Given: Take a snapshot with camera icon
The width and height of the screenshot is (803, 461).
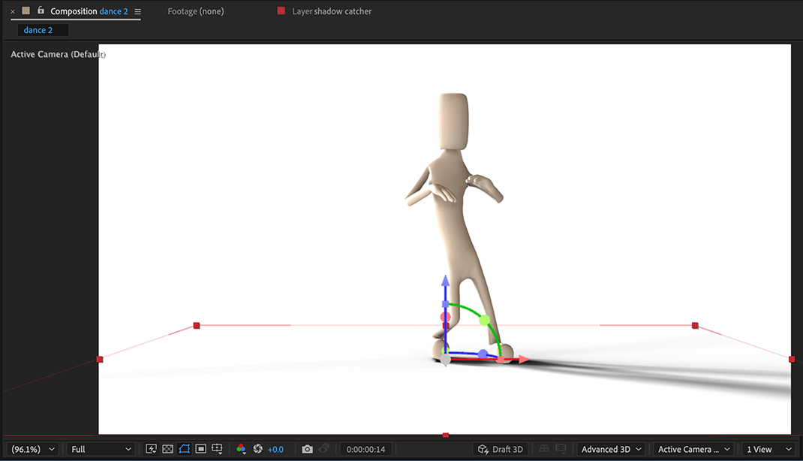Looking at the screenshot, I should pos(307,449).
